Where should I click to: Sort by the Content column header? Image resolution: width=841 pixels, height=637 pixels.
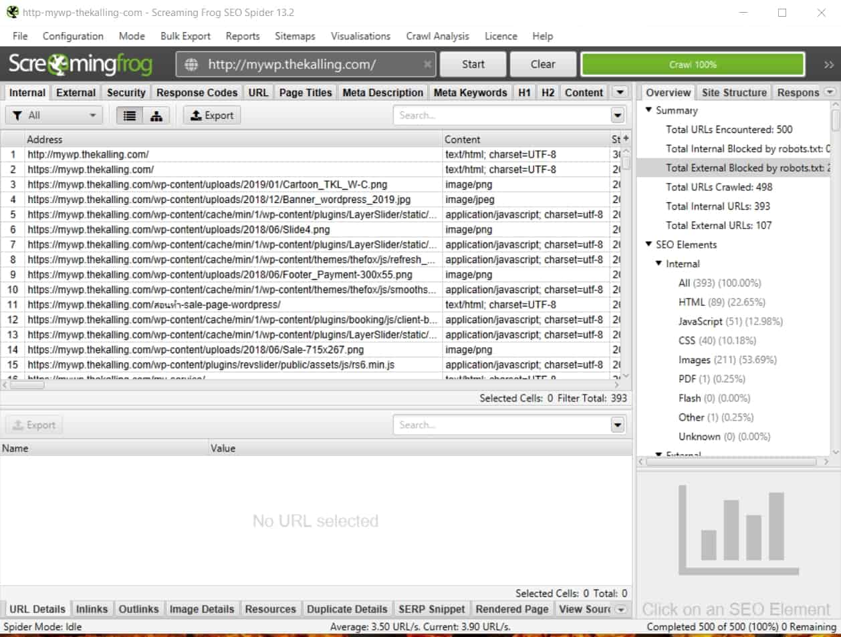point(525,139)
